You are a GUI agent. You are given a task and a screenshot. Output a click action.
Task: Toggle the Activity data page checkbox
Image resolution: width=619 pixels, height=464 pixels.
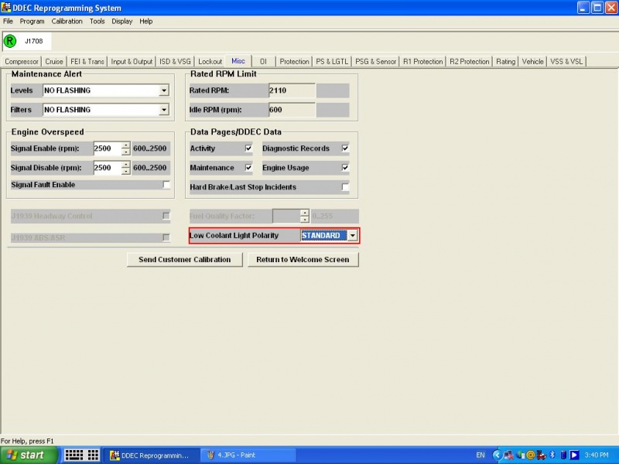(x=248, y=148)
